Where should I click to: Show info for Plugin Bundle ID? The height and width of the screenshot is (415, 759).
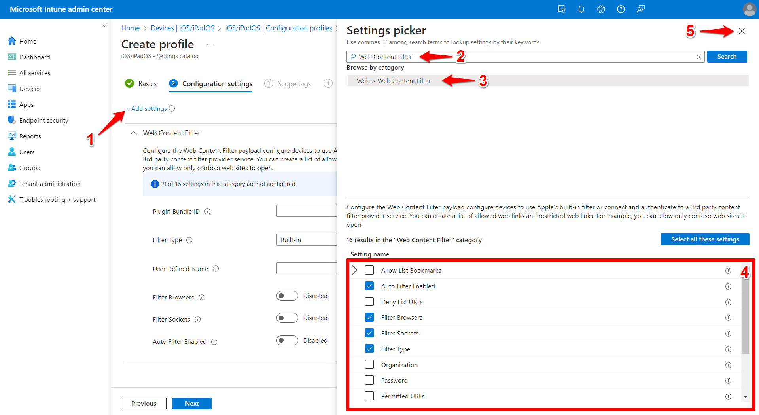point(207,212)
